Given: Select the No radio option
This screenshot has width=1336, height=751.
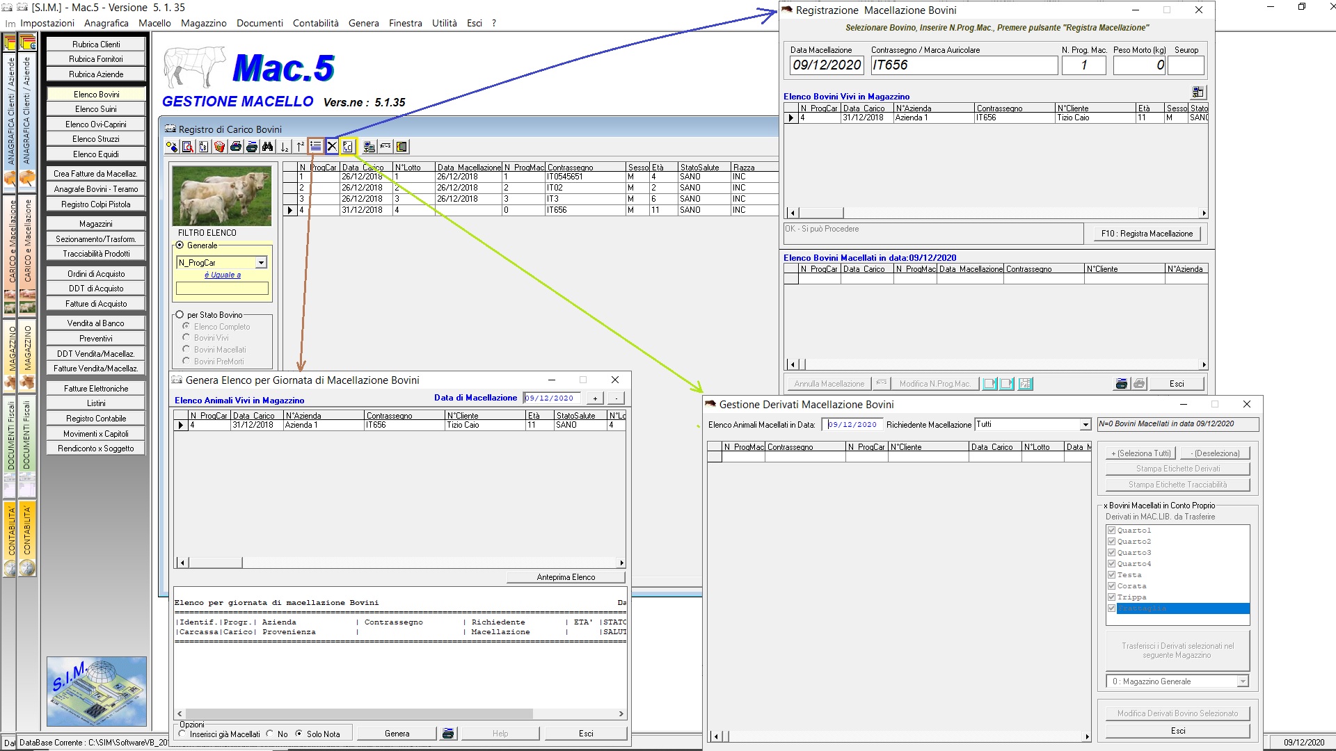Looking at the screenshot, I should pyautogui.click(x=270, y=734).
